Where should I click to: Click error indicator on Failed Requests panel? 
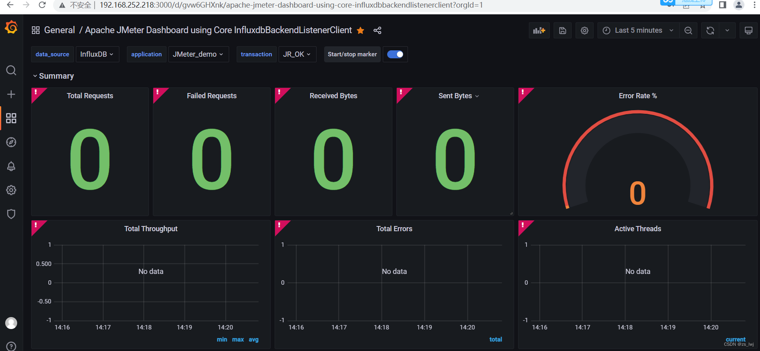click(x=158, y=92)
